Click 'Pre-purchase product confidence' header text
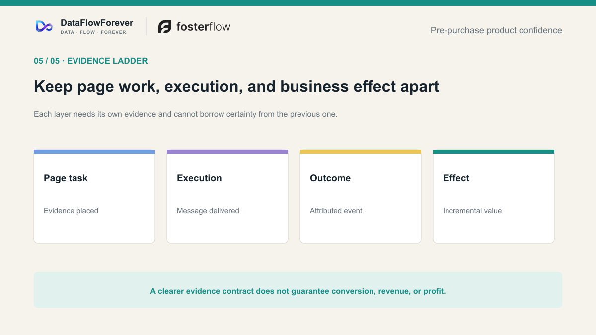The image size is (596, 335). point(496,30)
